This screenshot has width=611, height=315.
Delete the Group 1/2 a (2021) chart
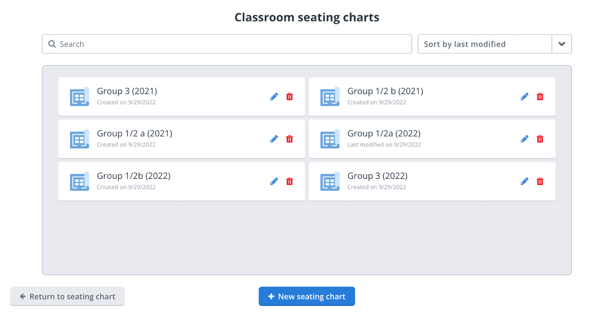pos(289,139)
